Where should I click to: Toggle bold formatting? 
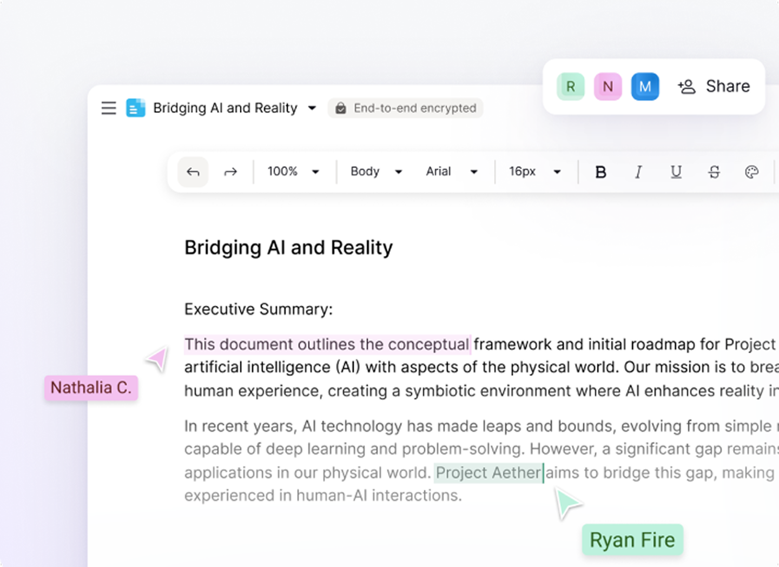600,172
